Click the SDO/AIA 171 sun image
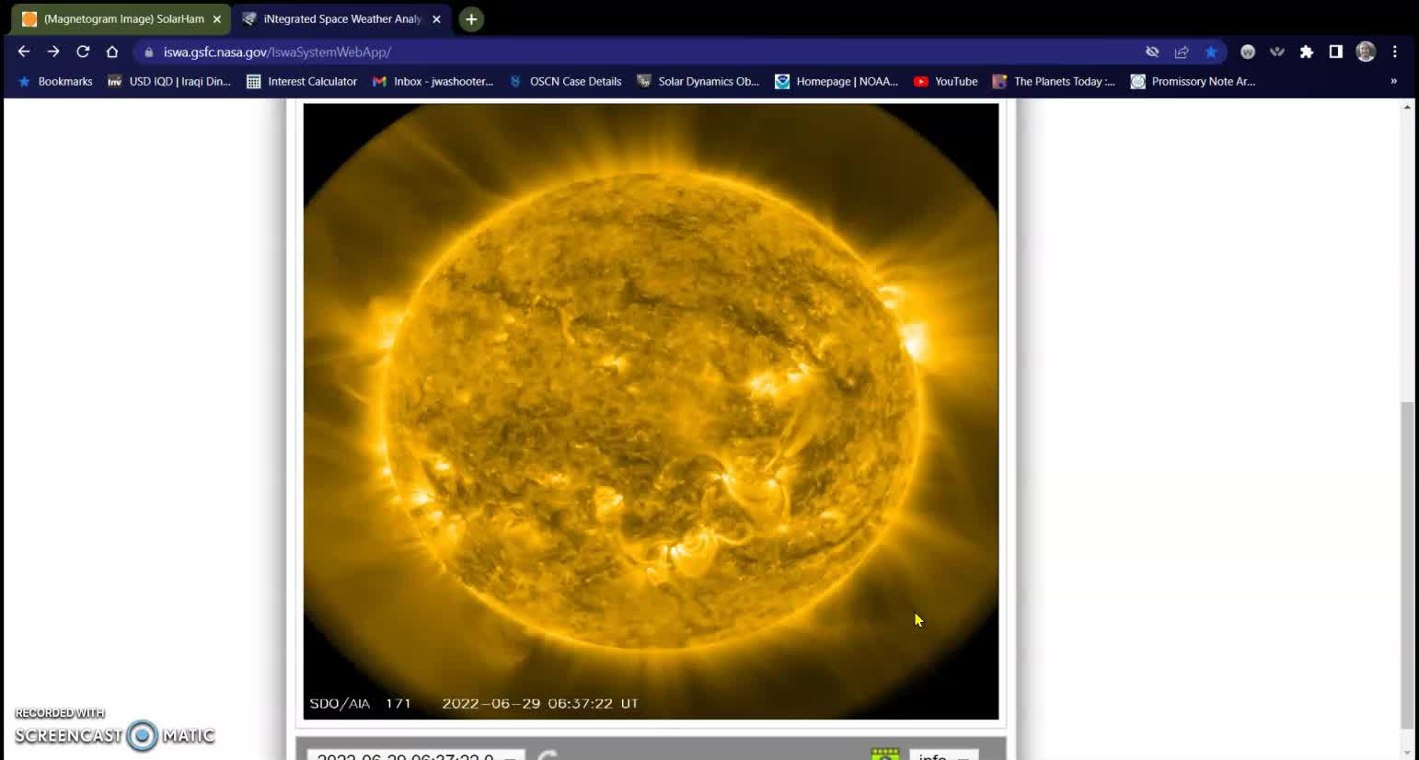 pos(651,411)
